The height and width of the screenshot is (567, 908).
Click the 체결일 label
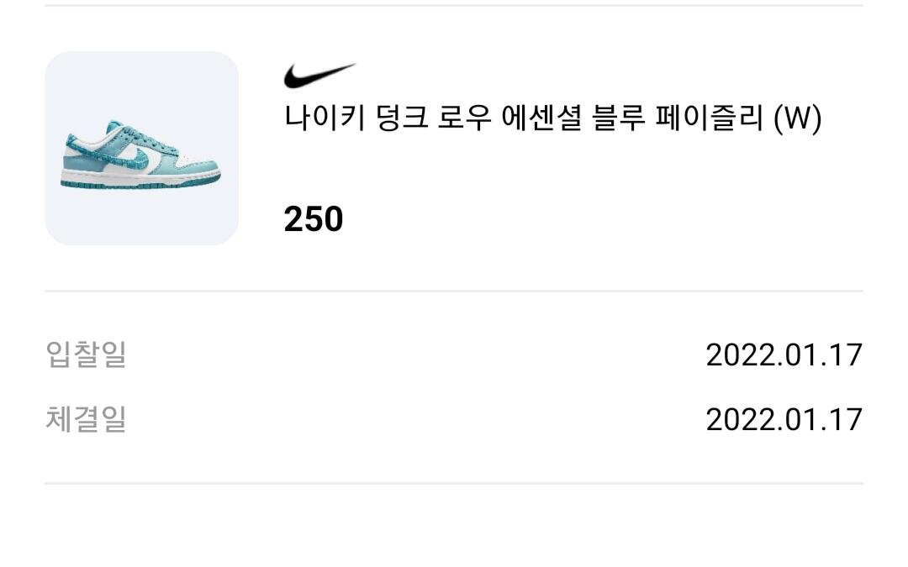[x=86, y=418]
